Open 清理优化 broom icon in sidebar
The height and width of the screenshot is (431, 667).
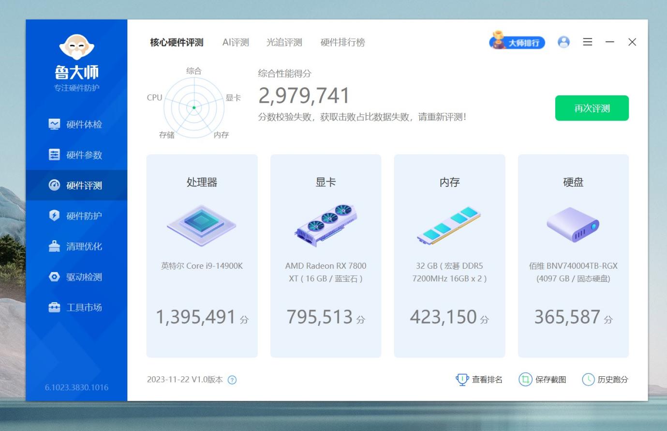click(54, 246)
